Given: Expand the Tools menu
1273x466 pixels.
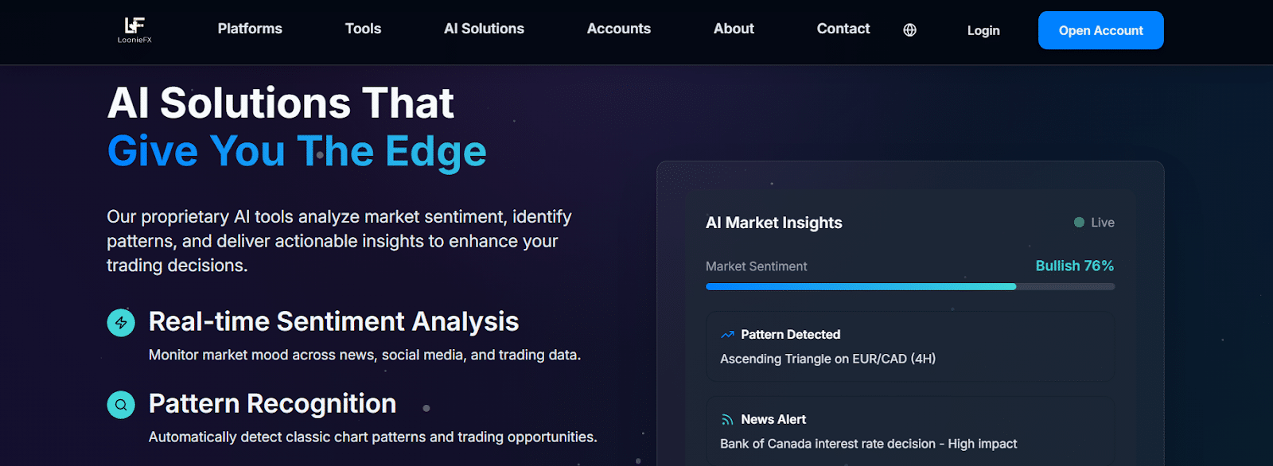Looking at the screenshot, I should tap(363, 29).
